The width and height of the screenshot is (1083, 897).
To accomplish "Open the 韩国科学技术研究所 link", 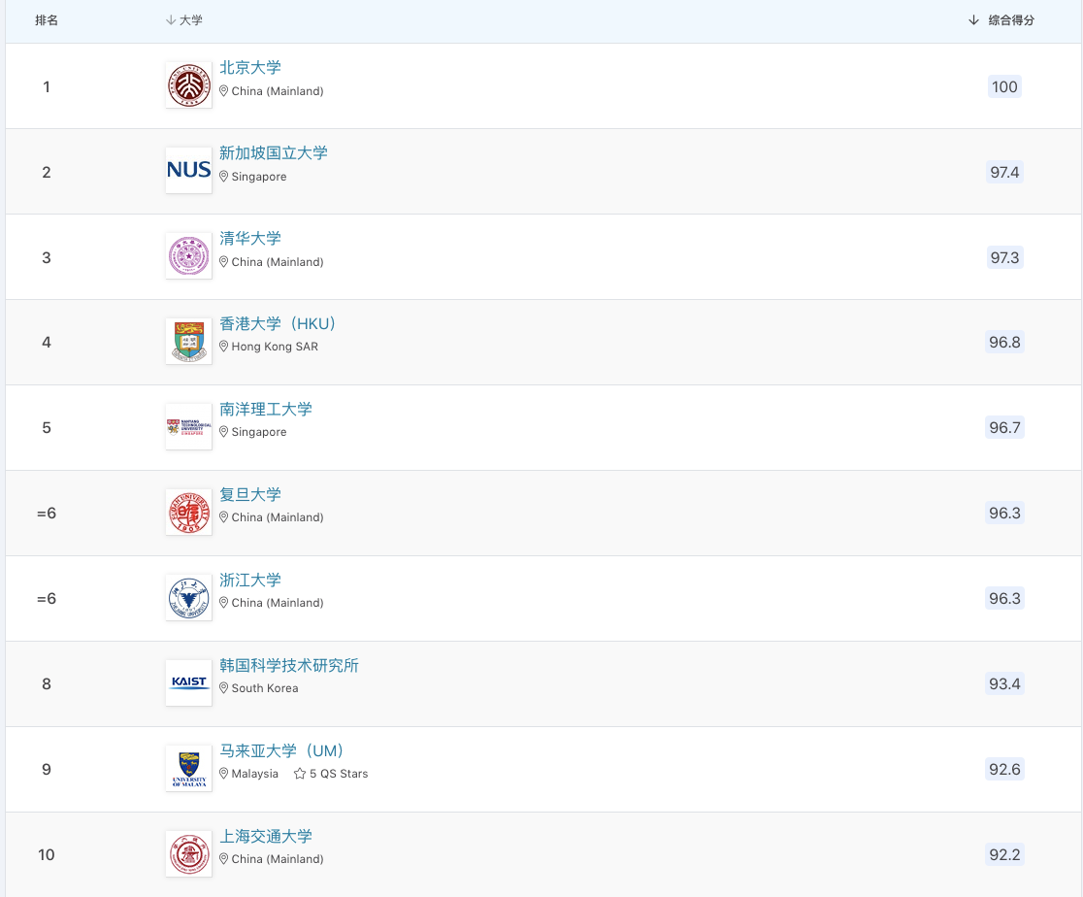I will coord(289,666).
